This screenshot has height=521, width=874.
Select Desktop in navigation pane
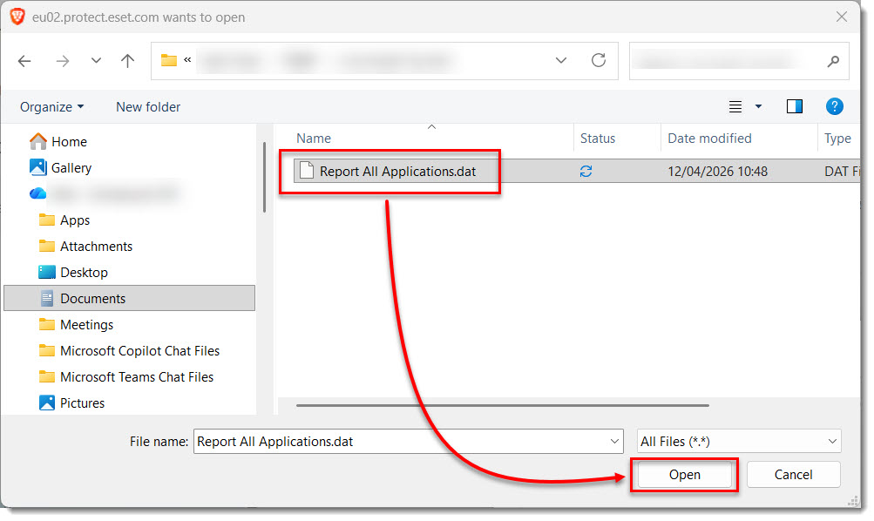84,273
